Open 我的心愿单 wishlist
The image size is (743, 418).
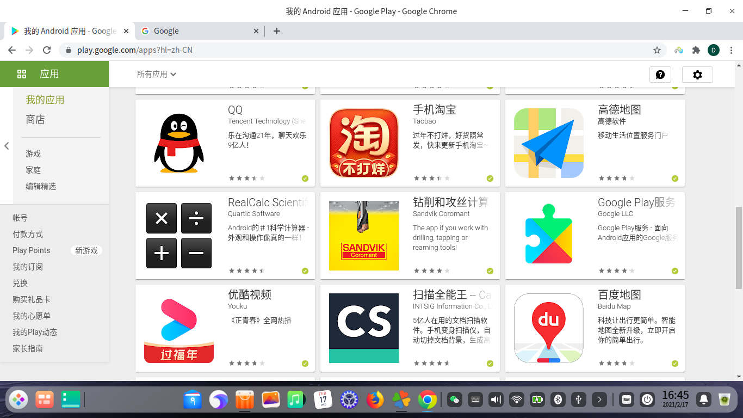[x=32, y=316]
